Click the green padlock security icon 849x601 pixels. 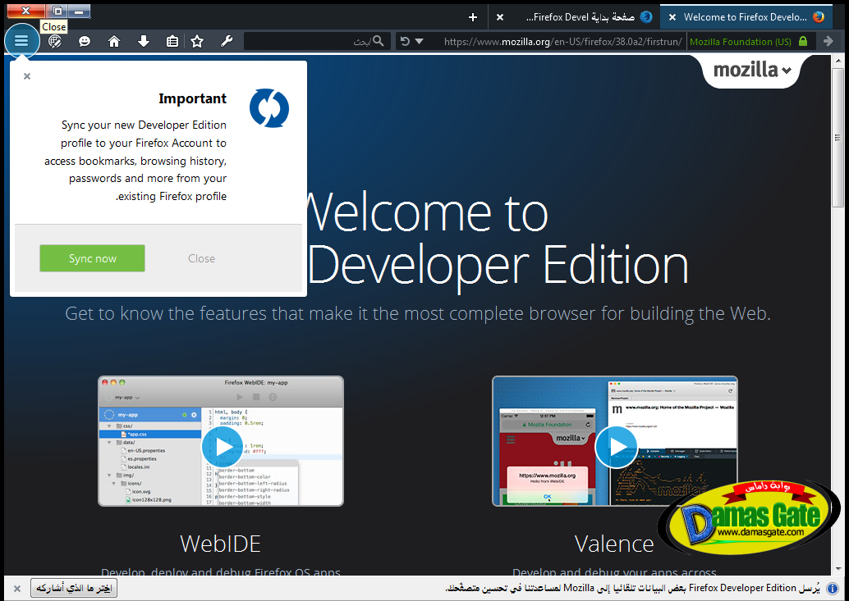(x=803, y=41)
